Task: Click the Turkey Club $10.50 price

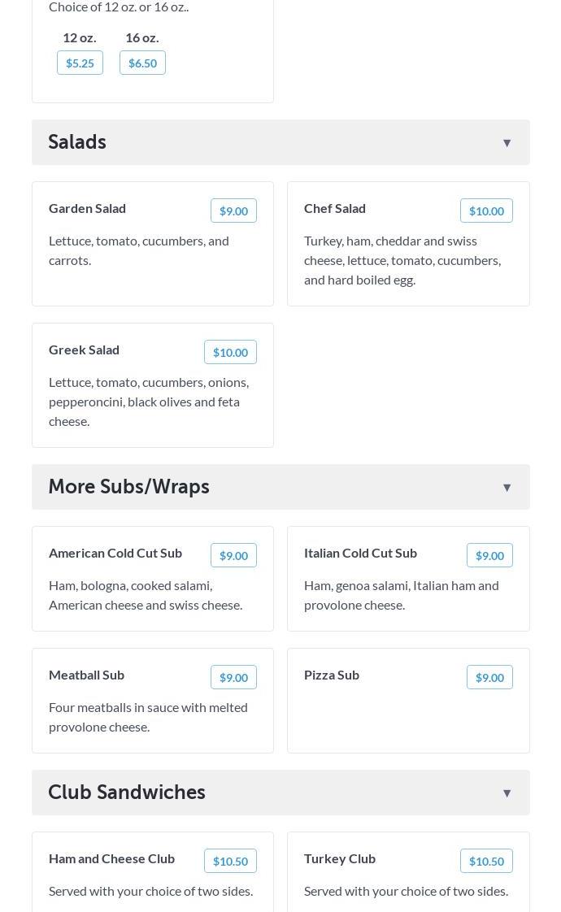Action: tap(486, 862)
